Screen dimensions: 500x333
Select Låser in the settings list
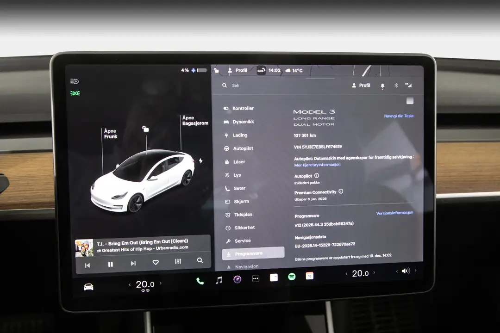(x=235, y=162)
